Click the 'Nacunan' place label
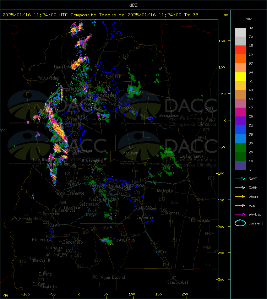 131,153
